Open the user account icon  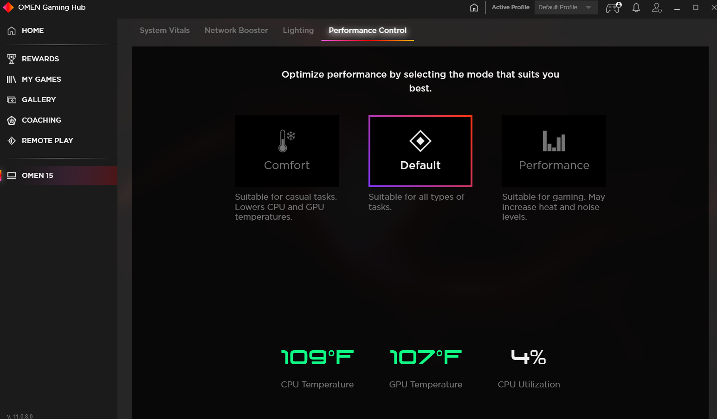(x=657, y=7)
